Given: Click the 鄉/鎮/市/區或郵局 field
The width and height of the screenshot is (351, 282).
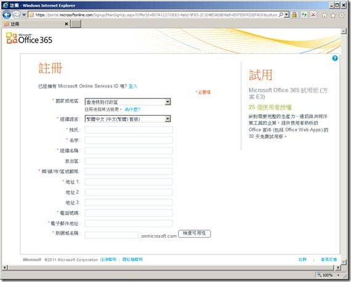Looking at the screenshot, I should (x=129, y=171).
